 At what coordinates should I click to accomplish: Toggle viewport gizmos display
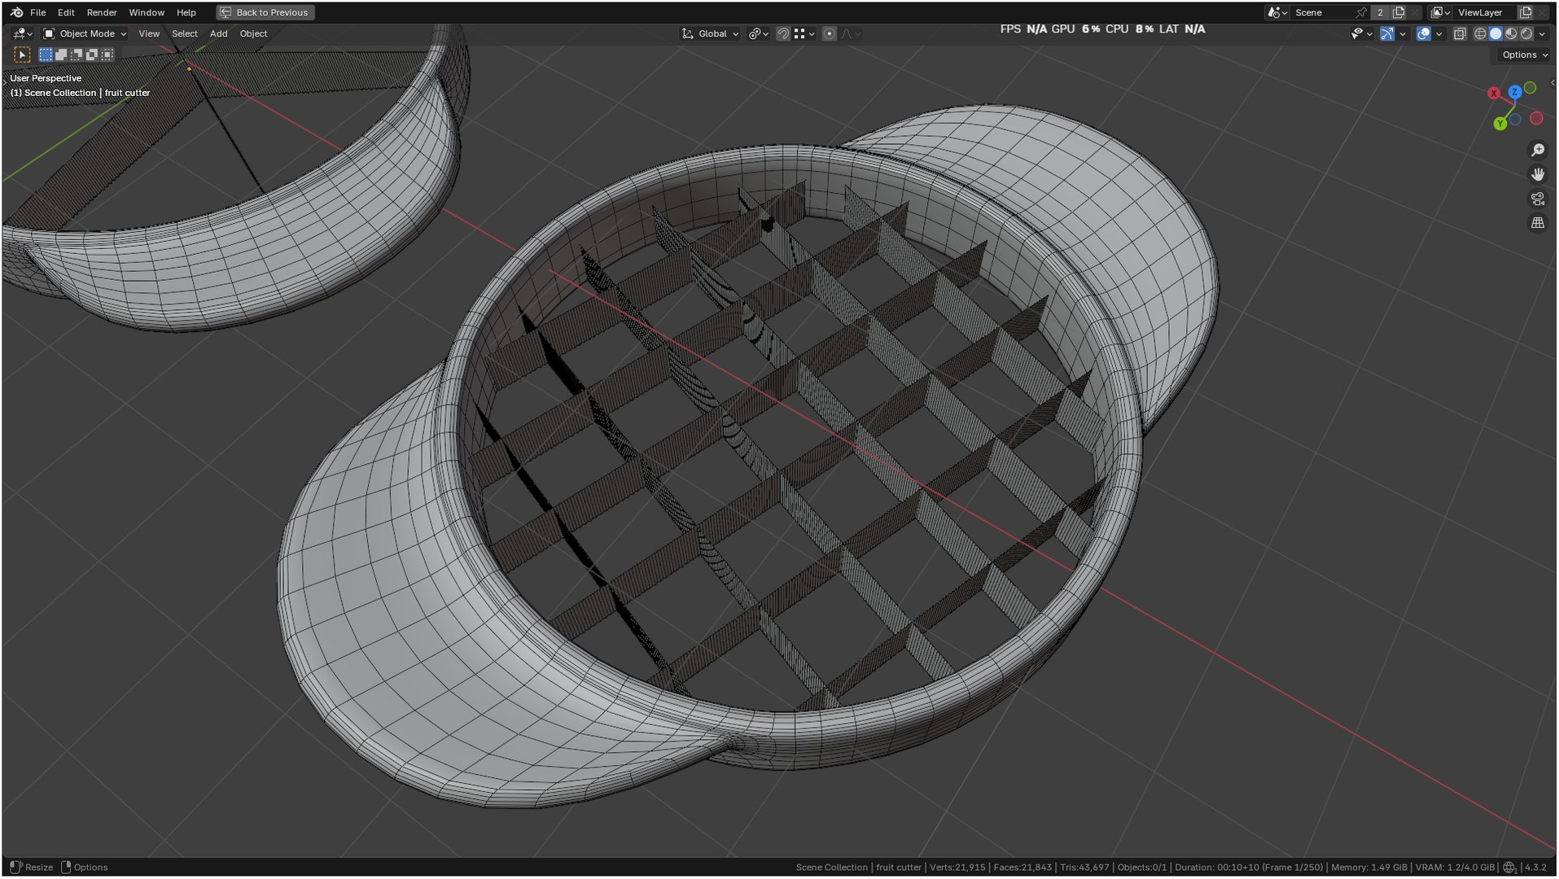coord(1386,33)
